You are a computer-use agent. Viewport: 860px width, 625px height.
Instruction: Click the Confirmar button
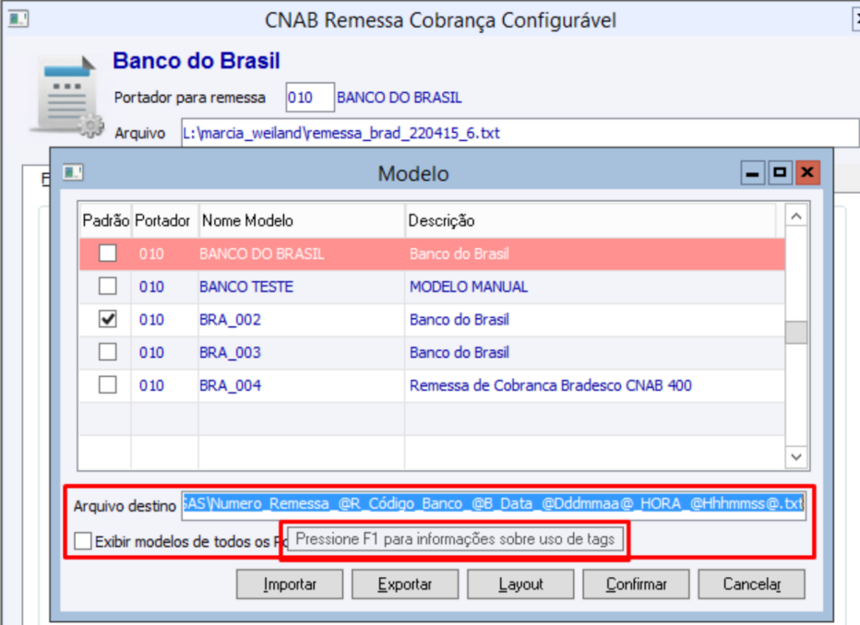coord(636,584)
